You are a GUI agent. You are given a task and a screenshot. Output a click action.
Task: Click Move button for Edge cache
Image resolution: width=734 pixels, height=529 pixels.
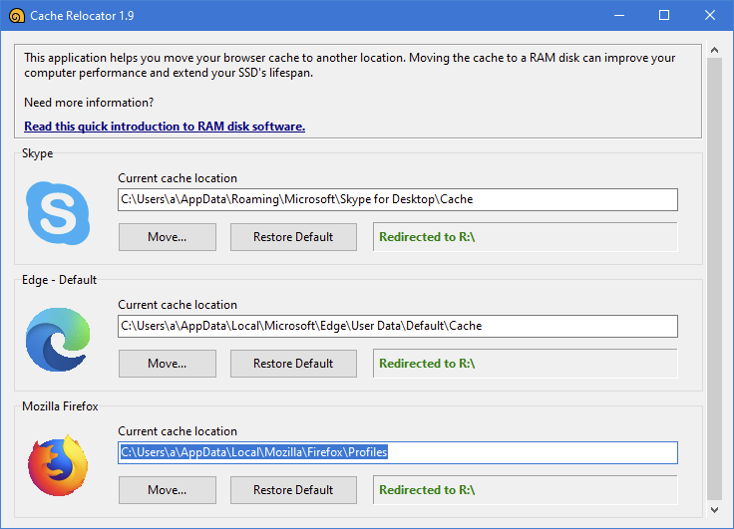tap(168, 364)
